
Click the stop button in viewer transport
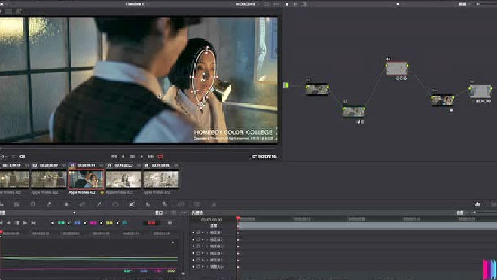point(132,156)
